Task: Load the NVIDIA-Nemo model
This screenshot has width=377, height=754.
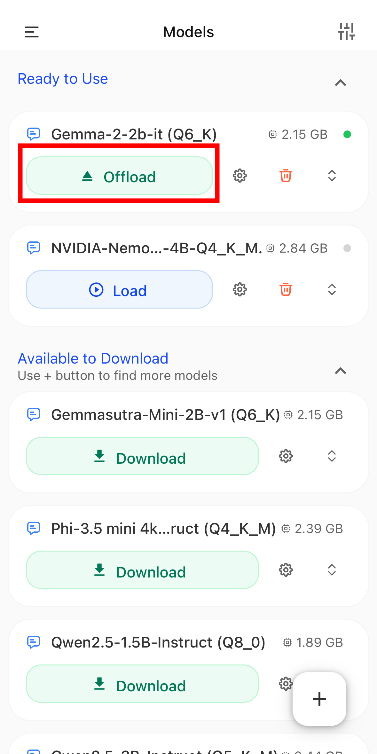Action: 119,290
